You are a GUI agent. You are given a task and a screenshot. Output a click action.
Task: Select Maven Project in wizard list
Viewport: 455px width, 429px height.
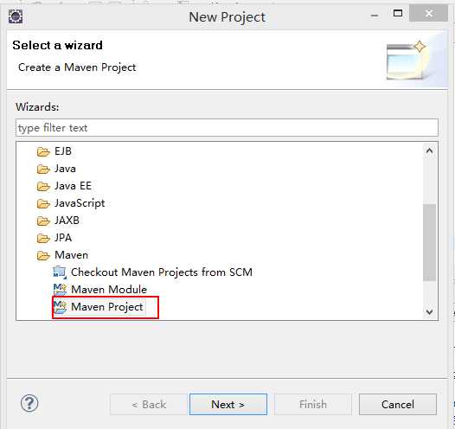click(106, 306)
